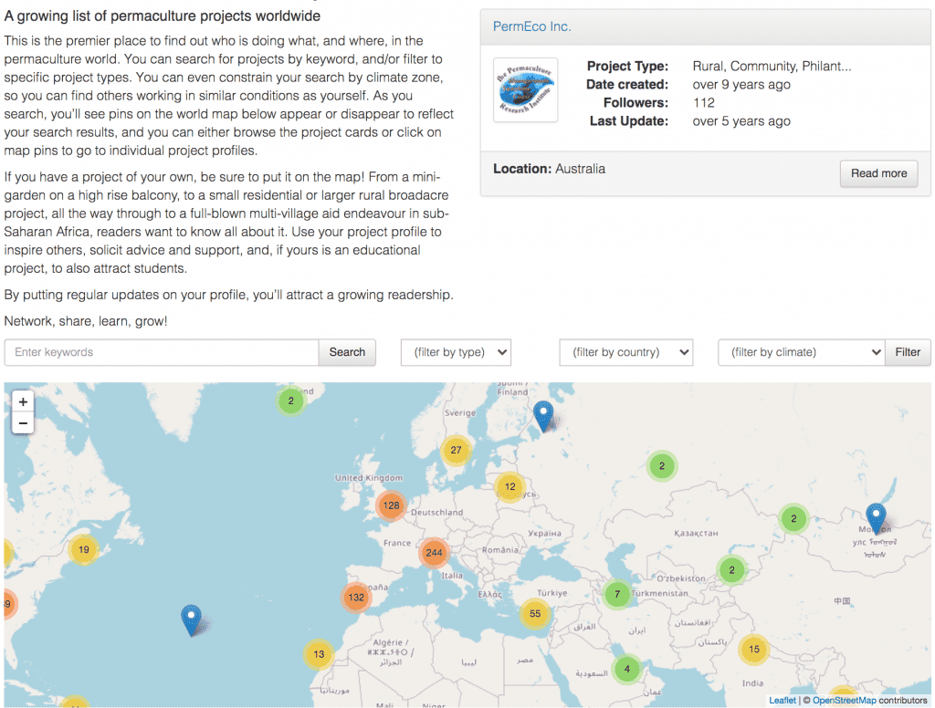Click the 15 cluster above India
This screenshot has width=935, height=708.
point(753,649)
